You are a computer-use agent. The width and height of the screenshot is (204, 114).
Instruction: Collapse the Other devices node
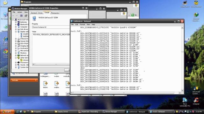click(x=16, y=58)
